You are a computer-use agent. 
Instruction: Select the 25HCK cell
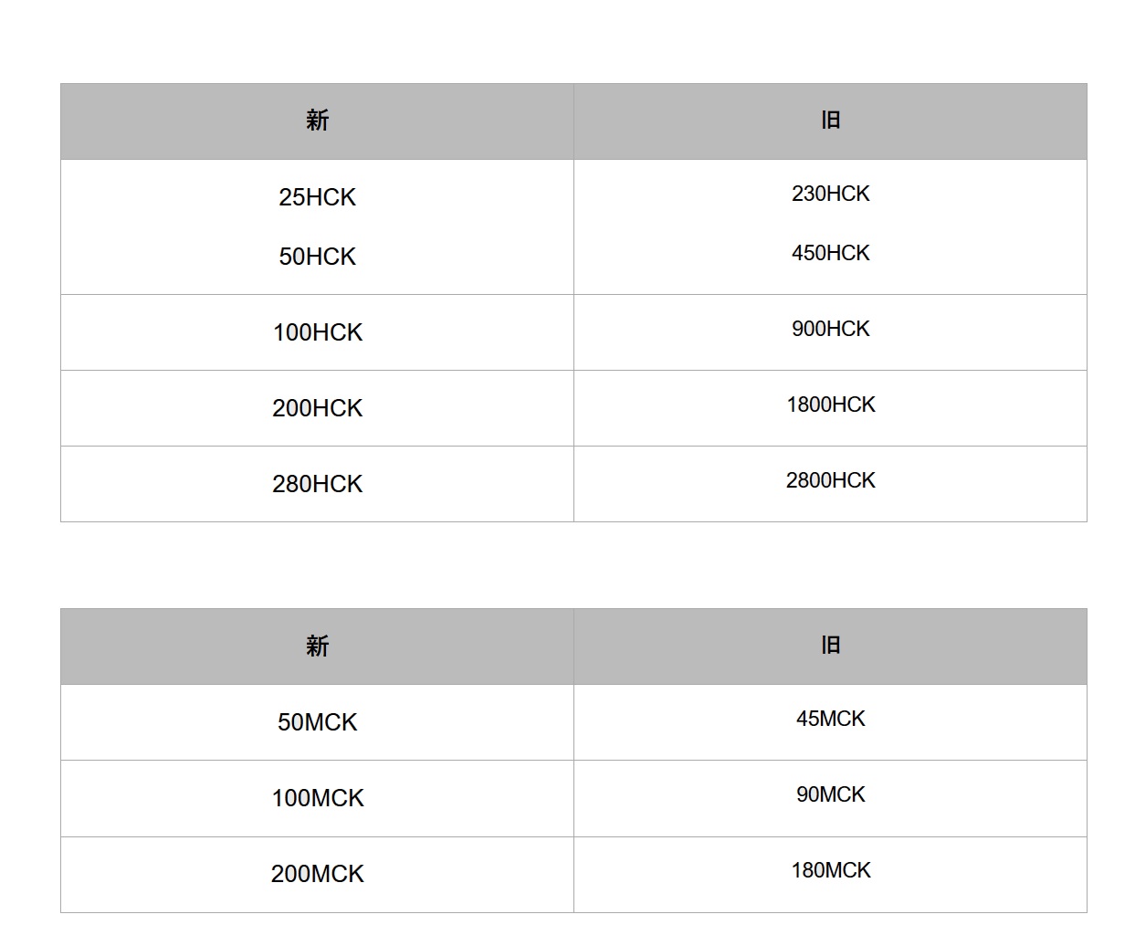click(x=317, y=197)
